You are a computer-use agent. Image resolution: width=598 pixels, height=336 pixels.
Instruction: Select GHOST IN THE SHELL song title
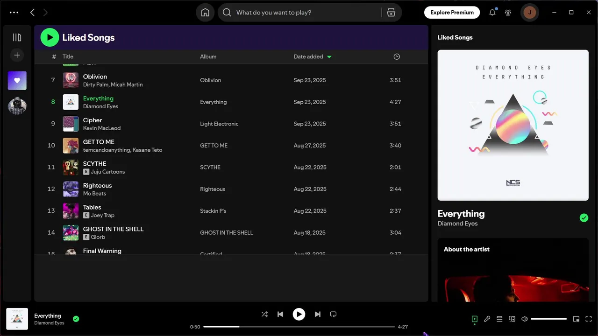114,229
